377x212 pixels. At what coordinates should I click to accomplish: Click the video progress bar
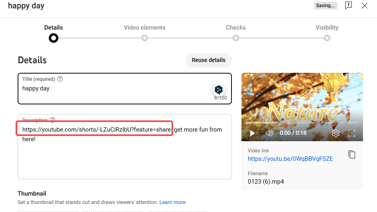click(302, 123)
